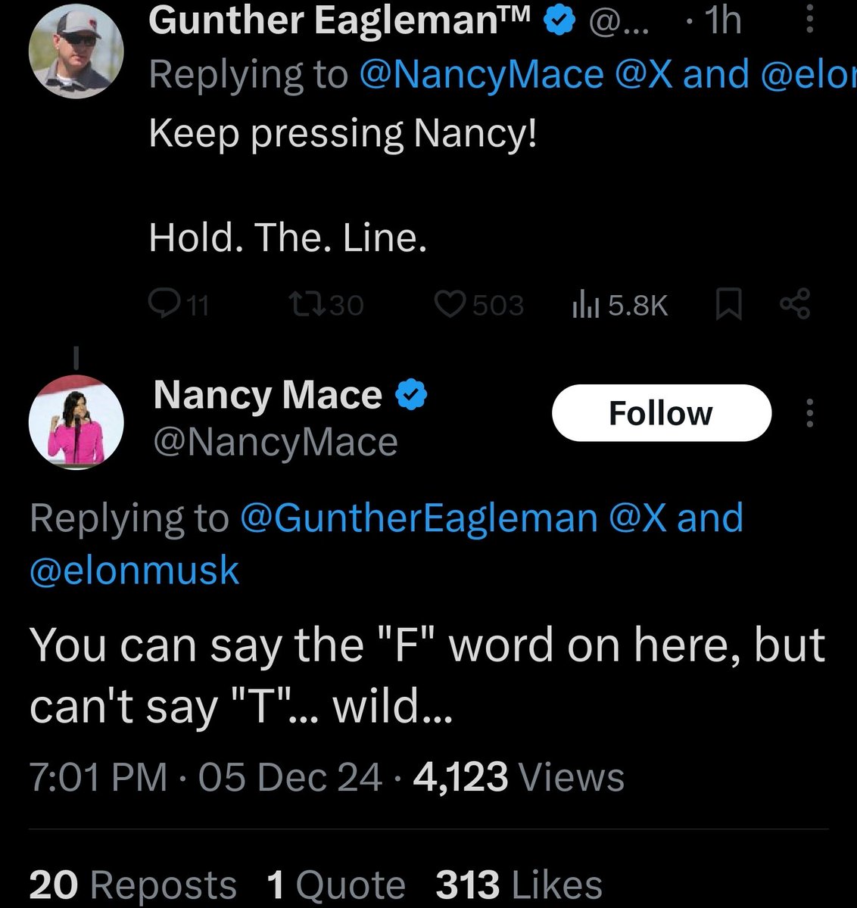The width and height of the screenshot is (857, 908).
Task: Show the list of 20 Reposts
Action: pos(132,885)
